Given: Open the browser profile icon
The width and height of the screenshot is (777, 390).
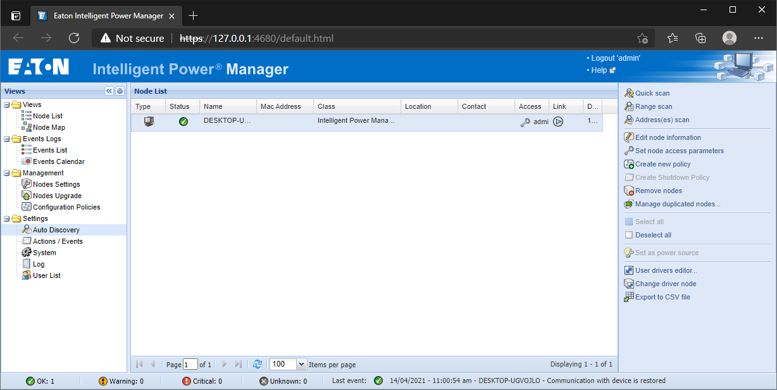Looking at the screenshot, I should pos(730,38).
